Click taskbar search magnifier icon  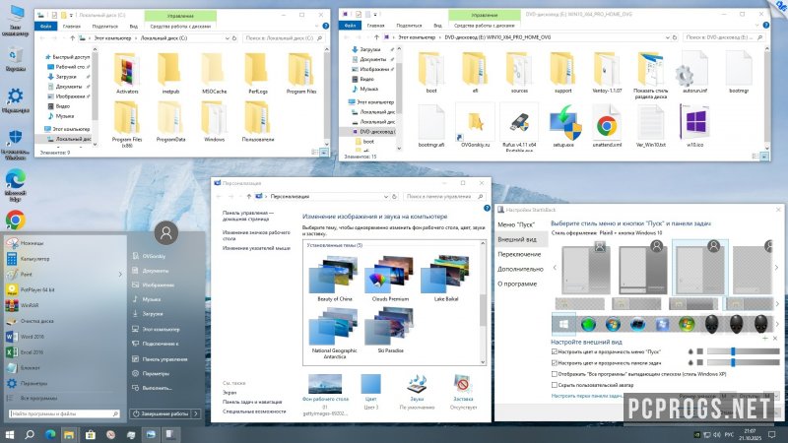tap(30, 434)
